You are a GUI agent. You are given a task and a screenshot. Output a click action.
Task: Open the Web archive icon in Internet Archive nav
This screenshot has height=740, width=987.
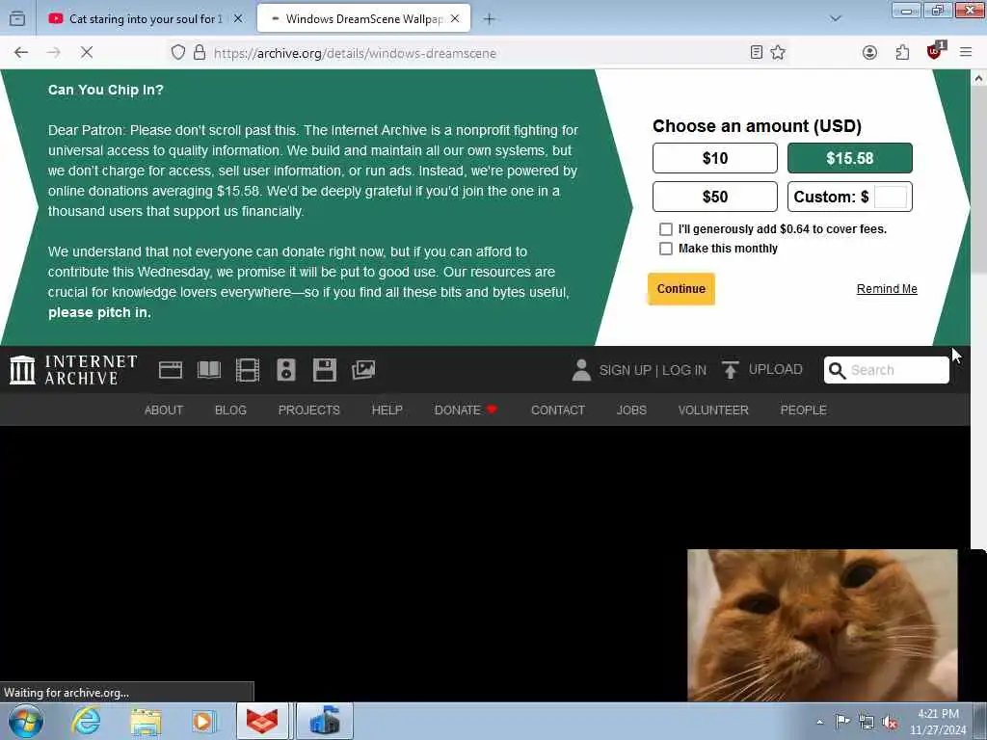tap(170, 370)
